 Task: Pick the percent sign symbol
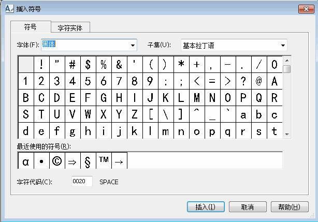click(104, 64)
